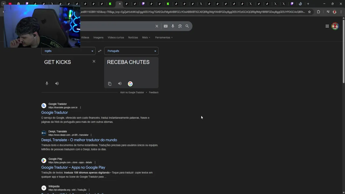The image size is (345, 194).
Task: Open the Chrome three-dot menu
Action: coord(341,12)
